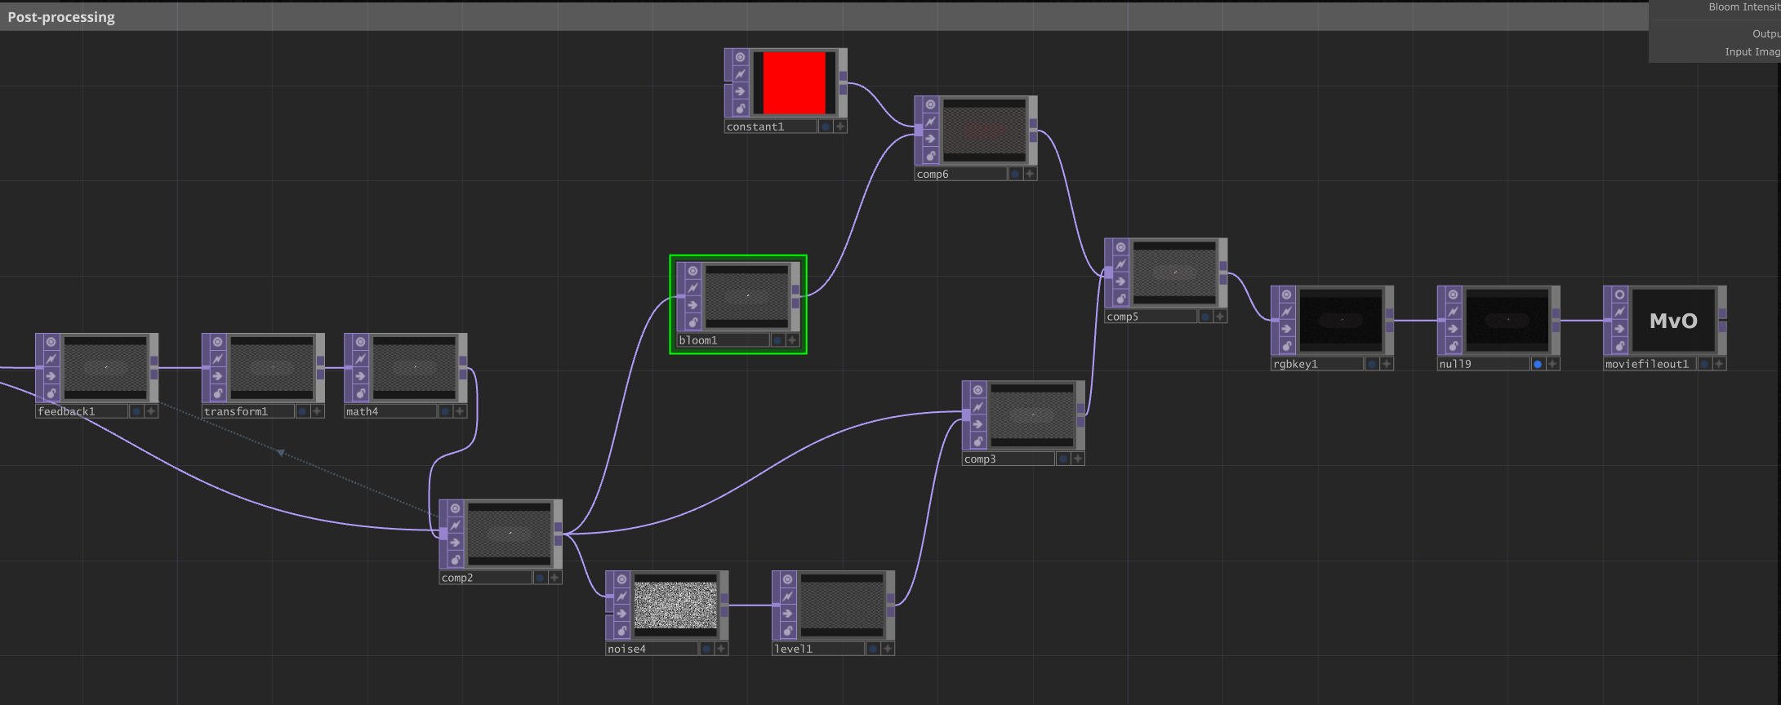This screenshot has width=1781, height=705.
Task: Click the noise4 noise preview thumbnail
Action: point(675,605)
